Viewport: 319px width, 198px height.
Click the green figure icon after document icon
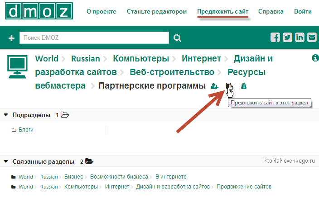(244, 86)
